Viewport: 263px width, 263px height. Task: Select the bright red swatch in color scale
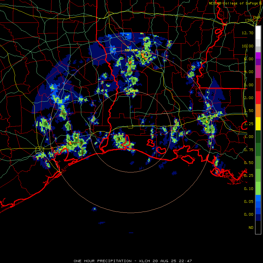258,98
